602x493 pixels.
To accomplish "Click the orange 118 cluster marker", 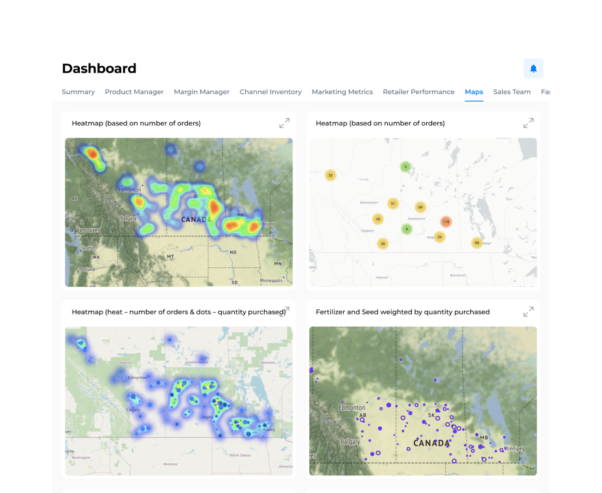I will pyautogui.click(x=446, y=222).
